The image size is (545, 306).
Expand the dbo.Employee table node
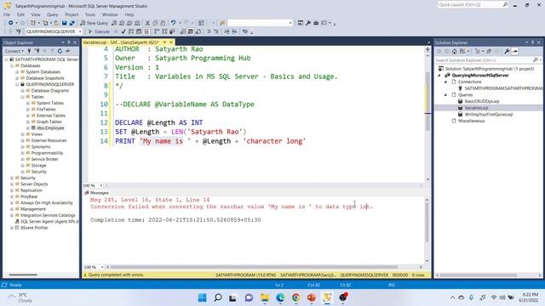click(28, 128)
